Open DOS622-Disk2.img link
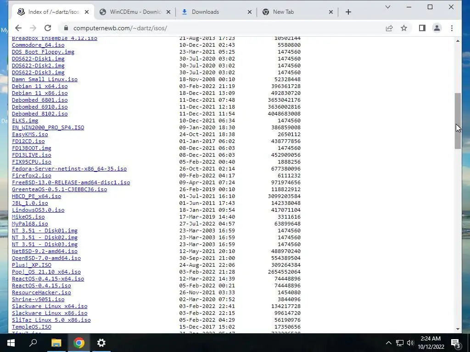470x352 pixels. click(38, 66)
